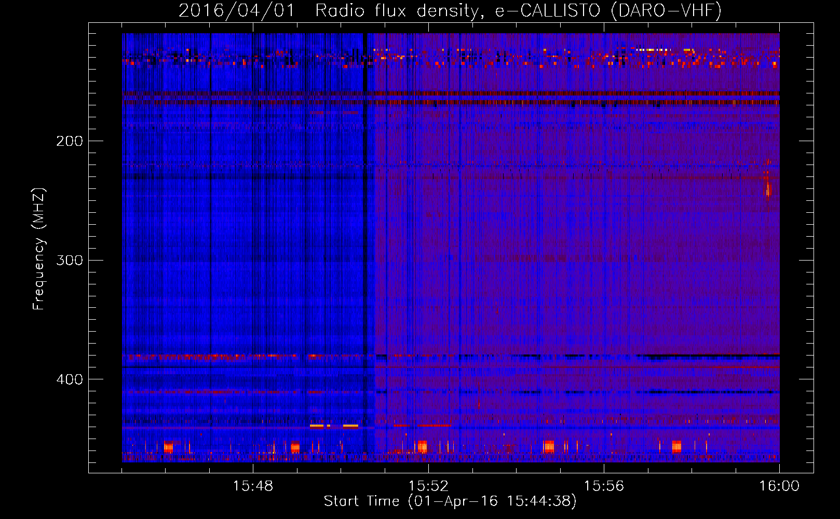Click the 400 frequency tick label
The width and height of the screenshot is (840, 519).
pyautogui.click(x=70, y=379)
